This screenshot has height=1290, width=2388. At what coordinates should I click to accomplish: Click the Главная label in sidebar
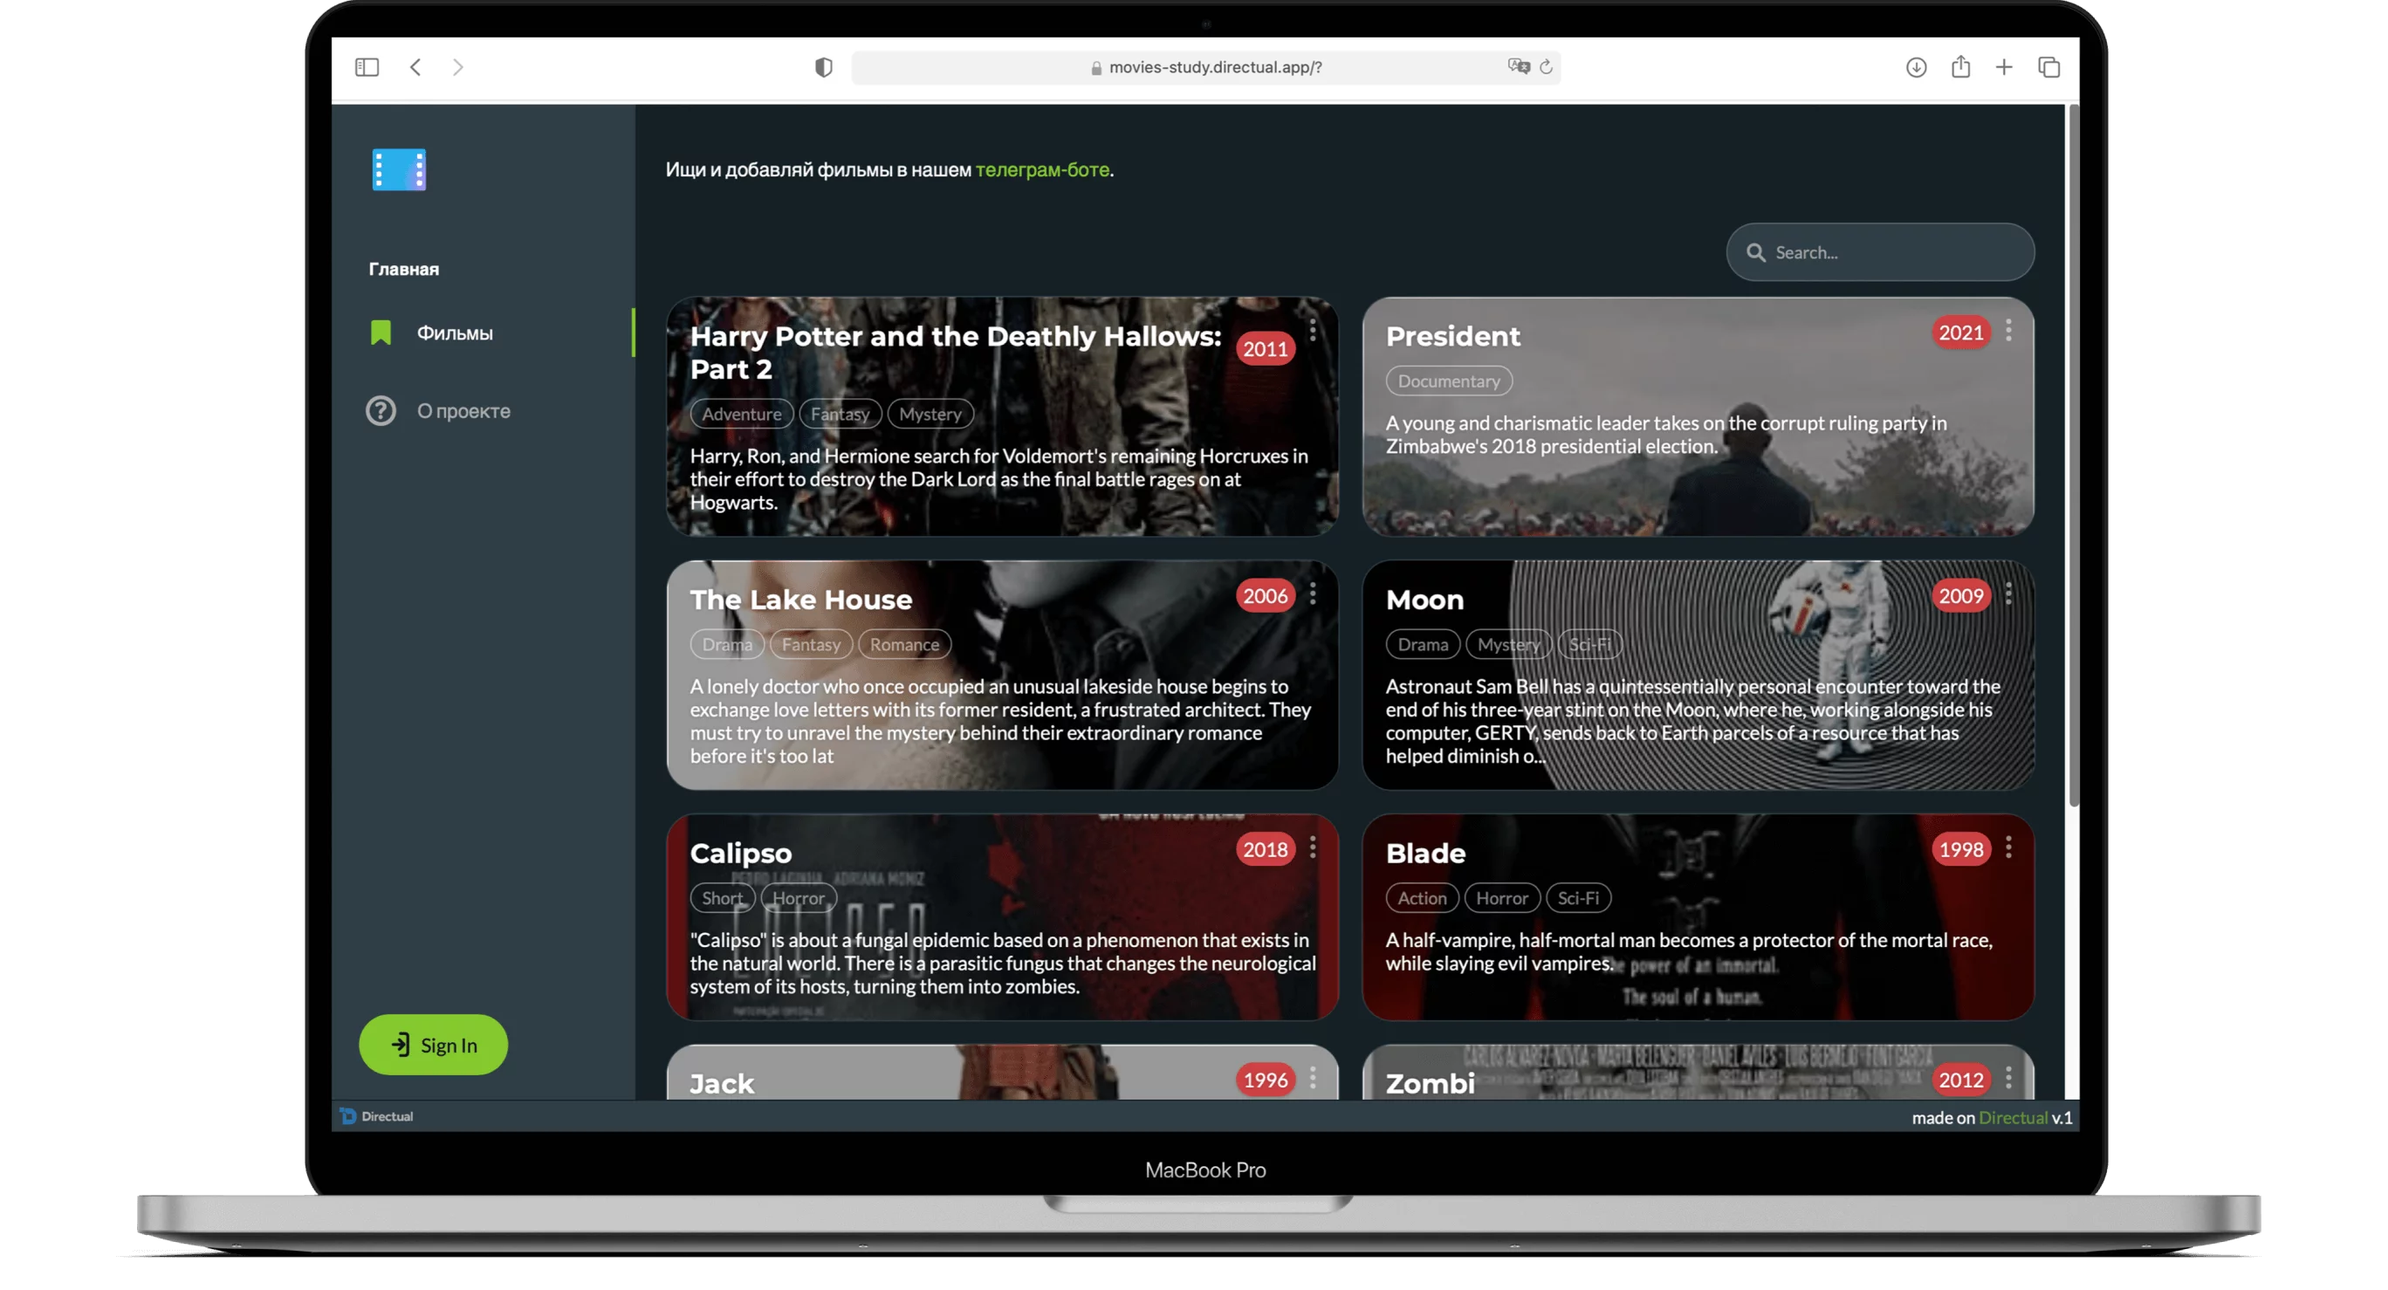point(403,267)
